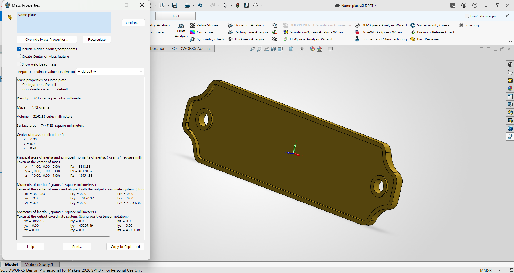The image size is (514, 273).
Task: Launch the Curvature display tool
Action: click(202, 32)
